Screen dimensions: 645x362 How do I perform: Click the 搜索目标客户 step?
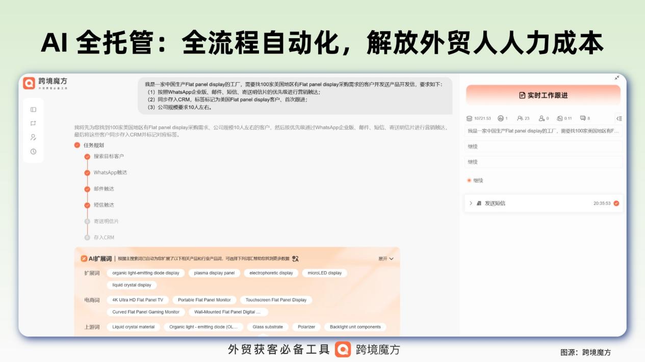[x=109, y=157]
